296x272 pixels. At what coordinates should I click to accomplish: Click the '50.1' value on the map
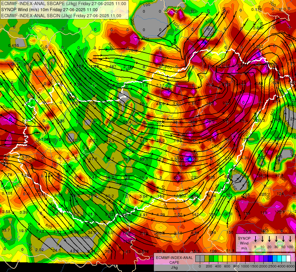click(x=144, y=104)
